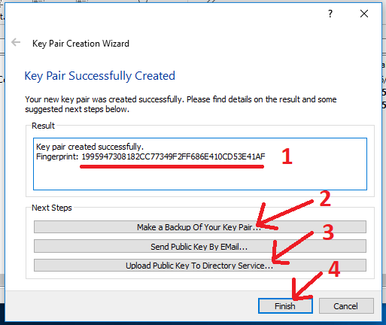Choose Send Public Key By EMail
This screenshot has height=325, width=386.
(200, 246)
